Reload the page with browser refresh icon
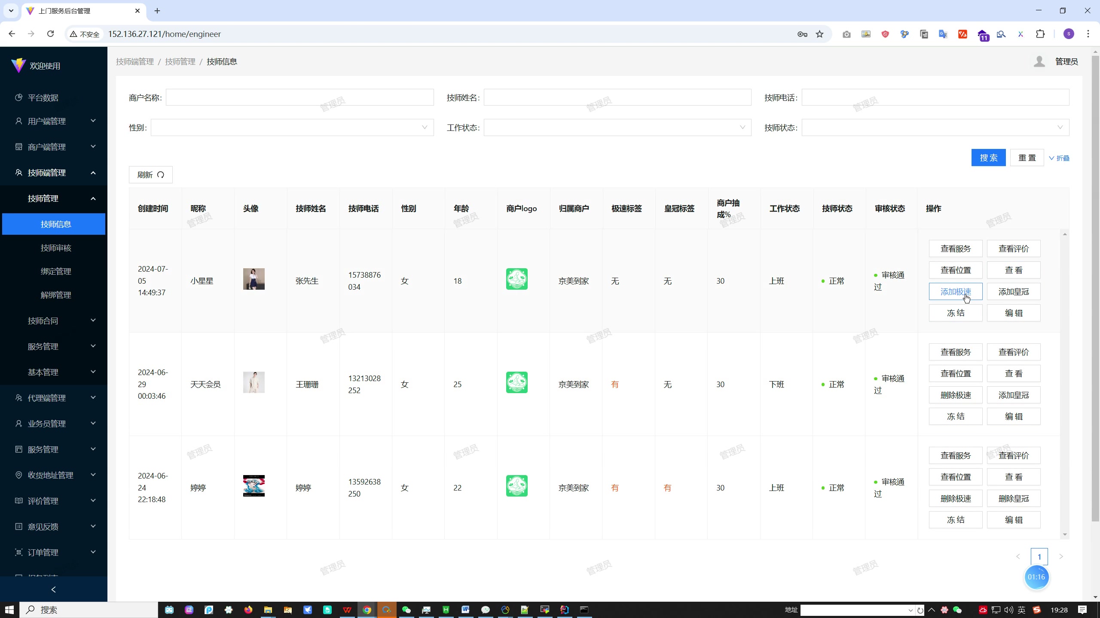The image size is (1100, 618). (x=51, y=34)
